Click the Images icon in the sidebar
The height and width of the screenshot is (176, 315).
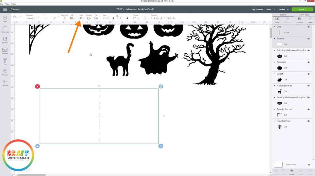click(5, 50)
